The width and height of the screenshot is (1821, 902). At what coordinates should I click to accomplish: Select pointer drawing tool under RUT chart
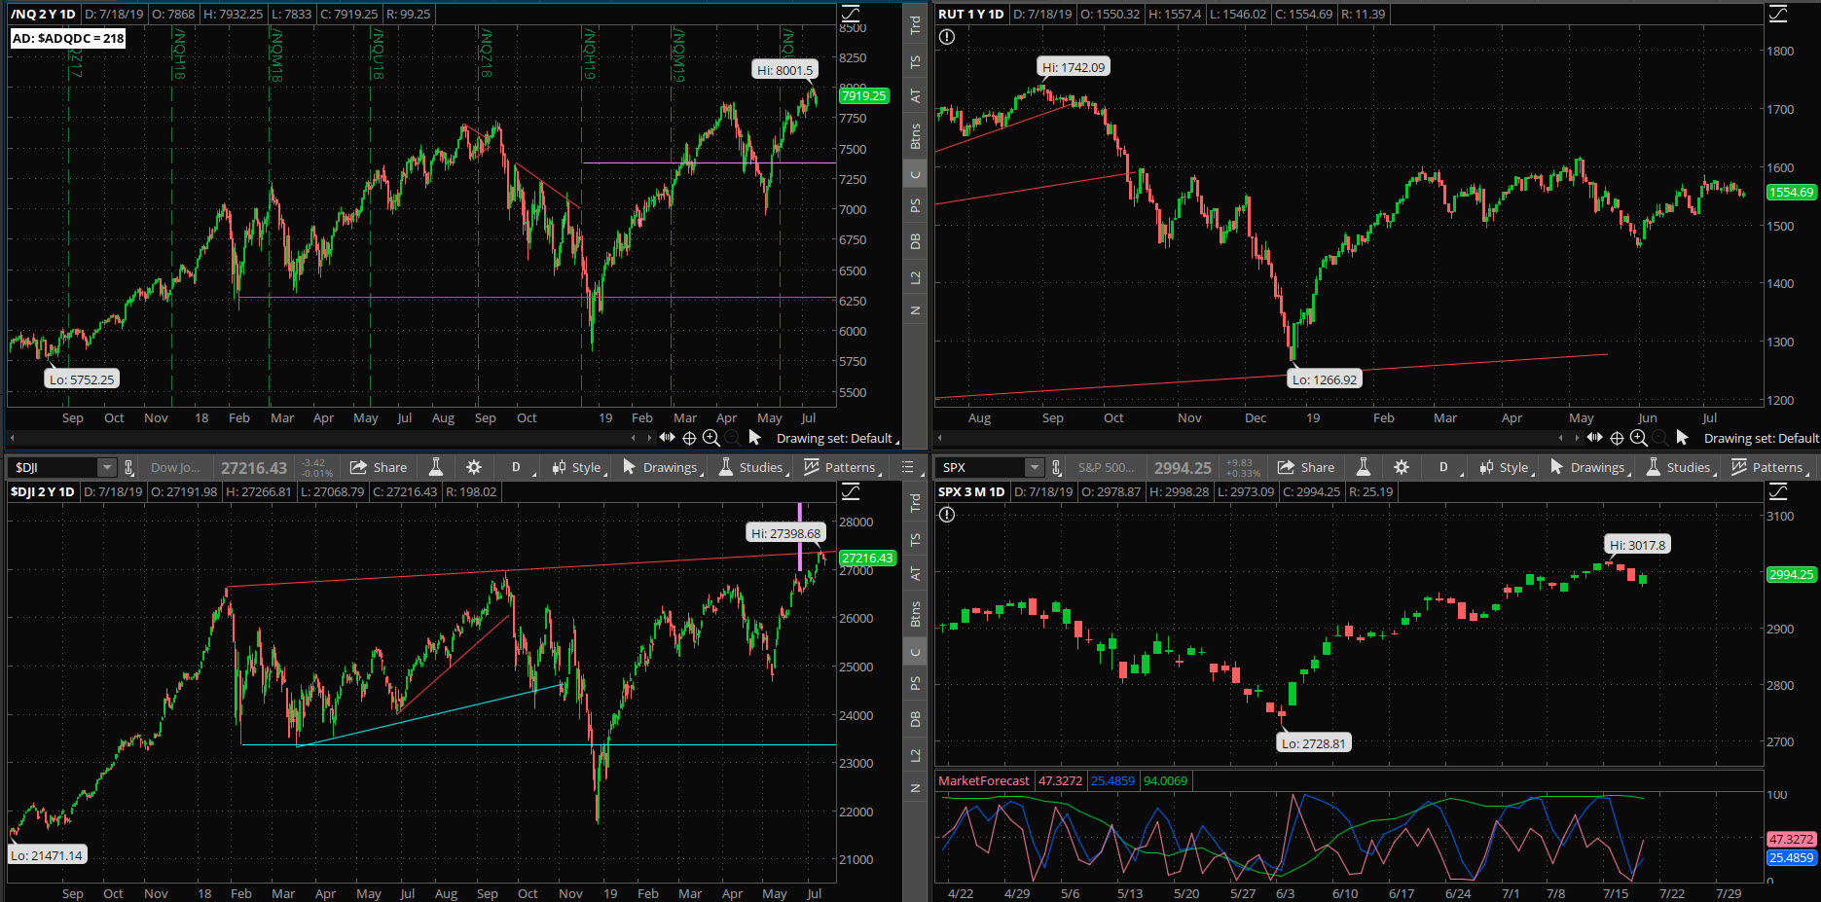pyautogui.click(x=1682, y=438)
